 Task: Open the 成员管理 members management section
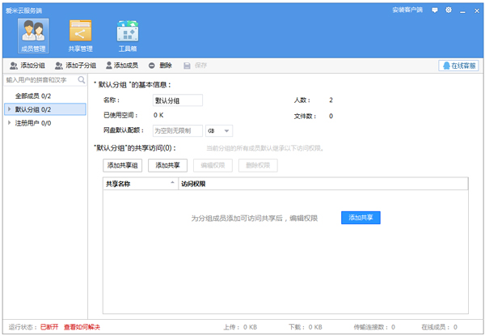[x=33, y=36]
